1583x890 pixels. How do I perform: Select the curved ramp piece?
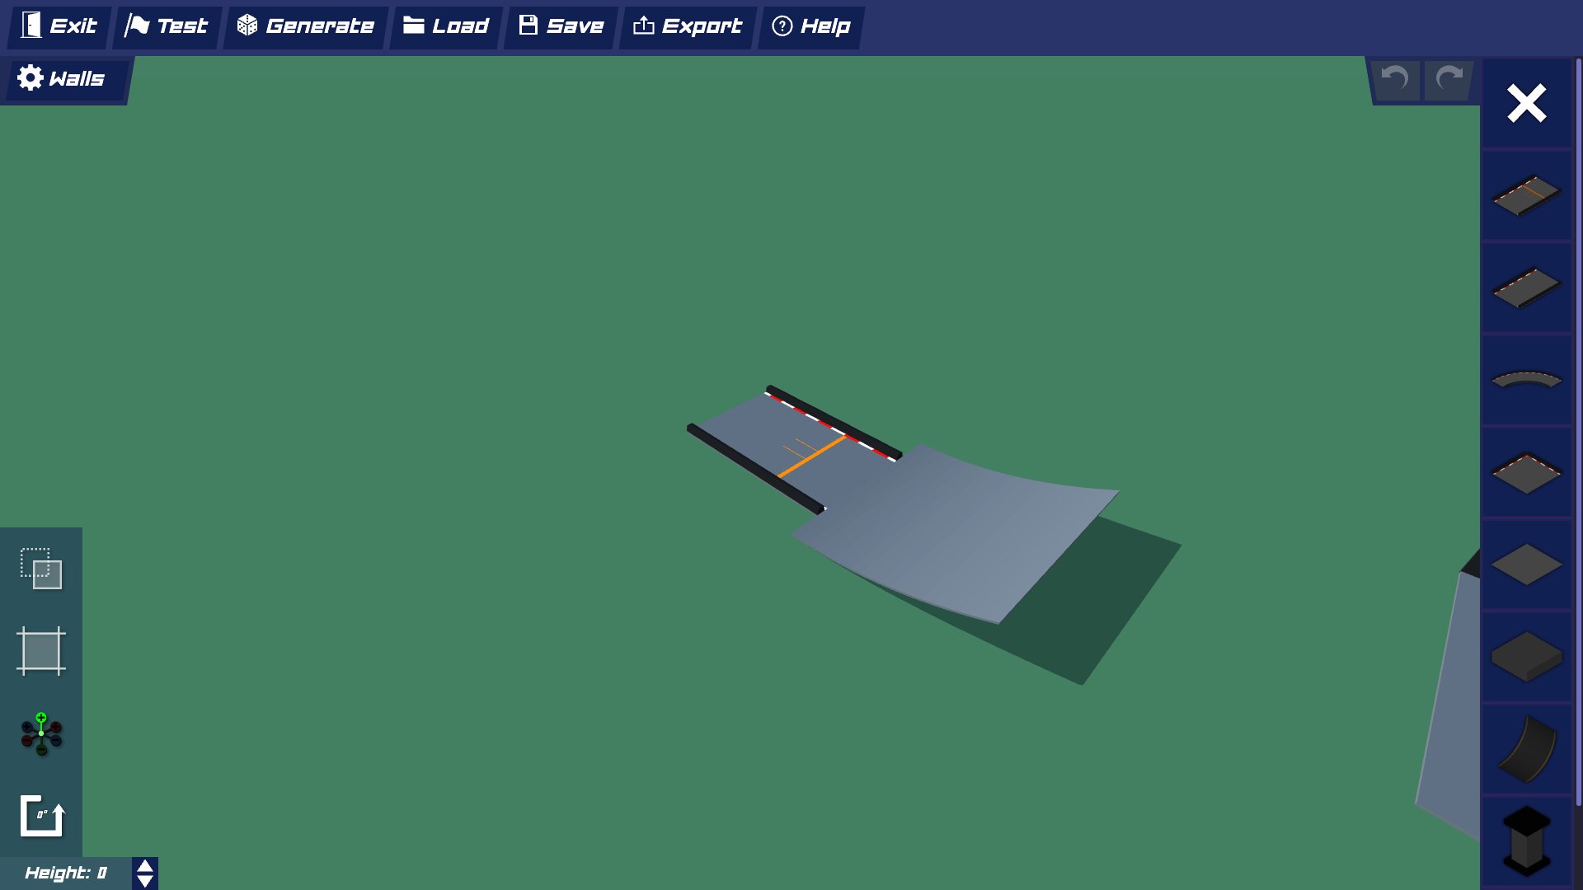pyautogui.click(x=1526, y=749)
